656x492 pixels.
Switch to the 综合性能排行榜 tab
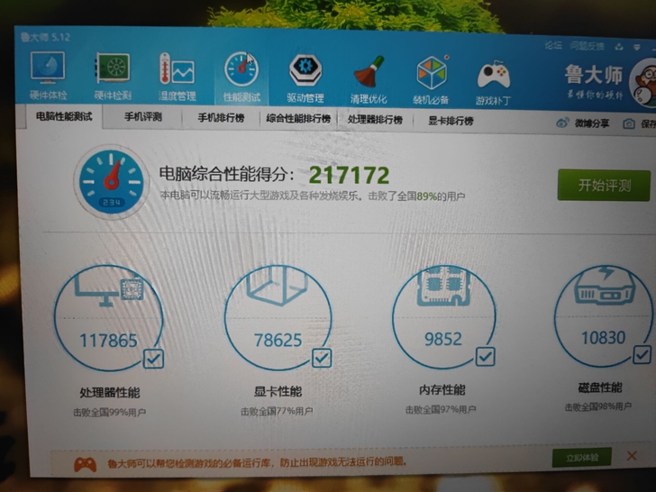(298, 119)
